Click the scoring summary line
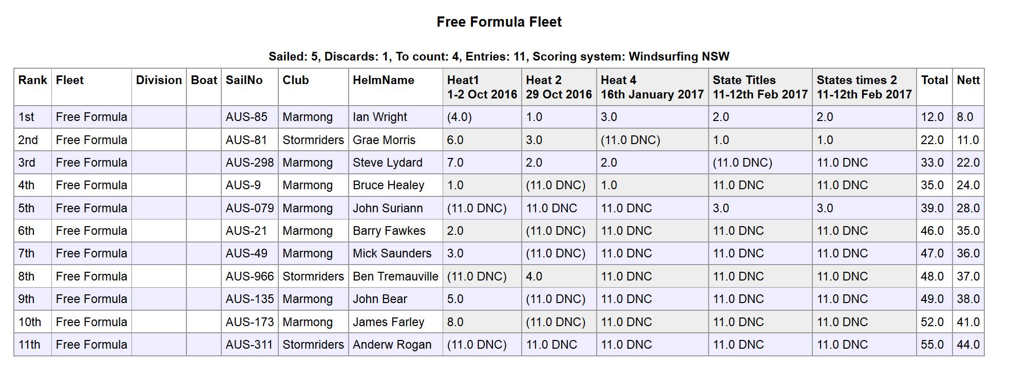 (x=499, y=56)
